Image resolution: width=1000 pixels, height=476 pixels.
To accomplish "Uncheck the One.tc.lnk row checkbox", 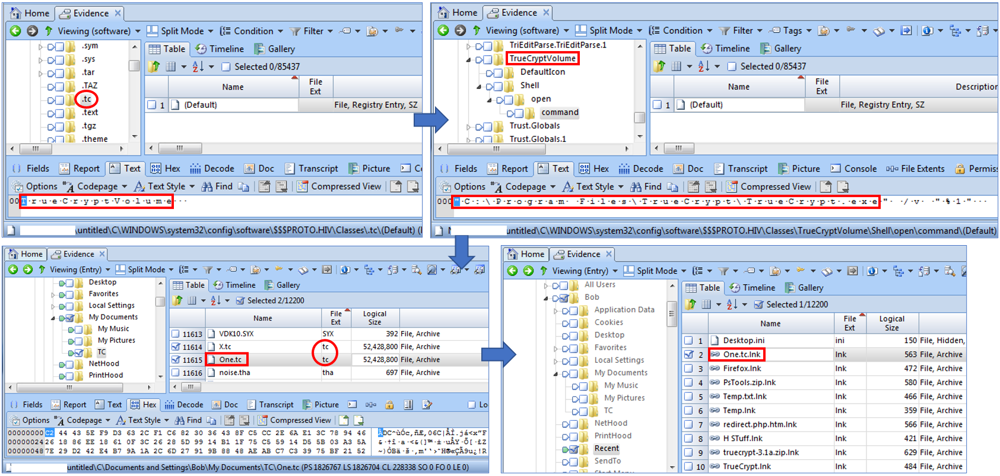I will pos(688,354).
